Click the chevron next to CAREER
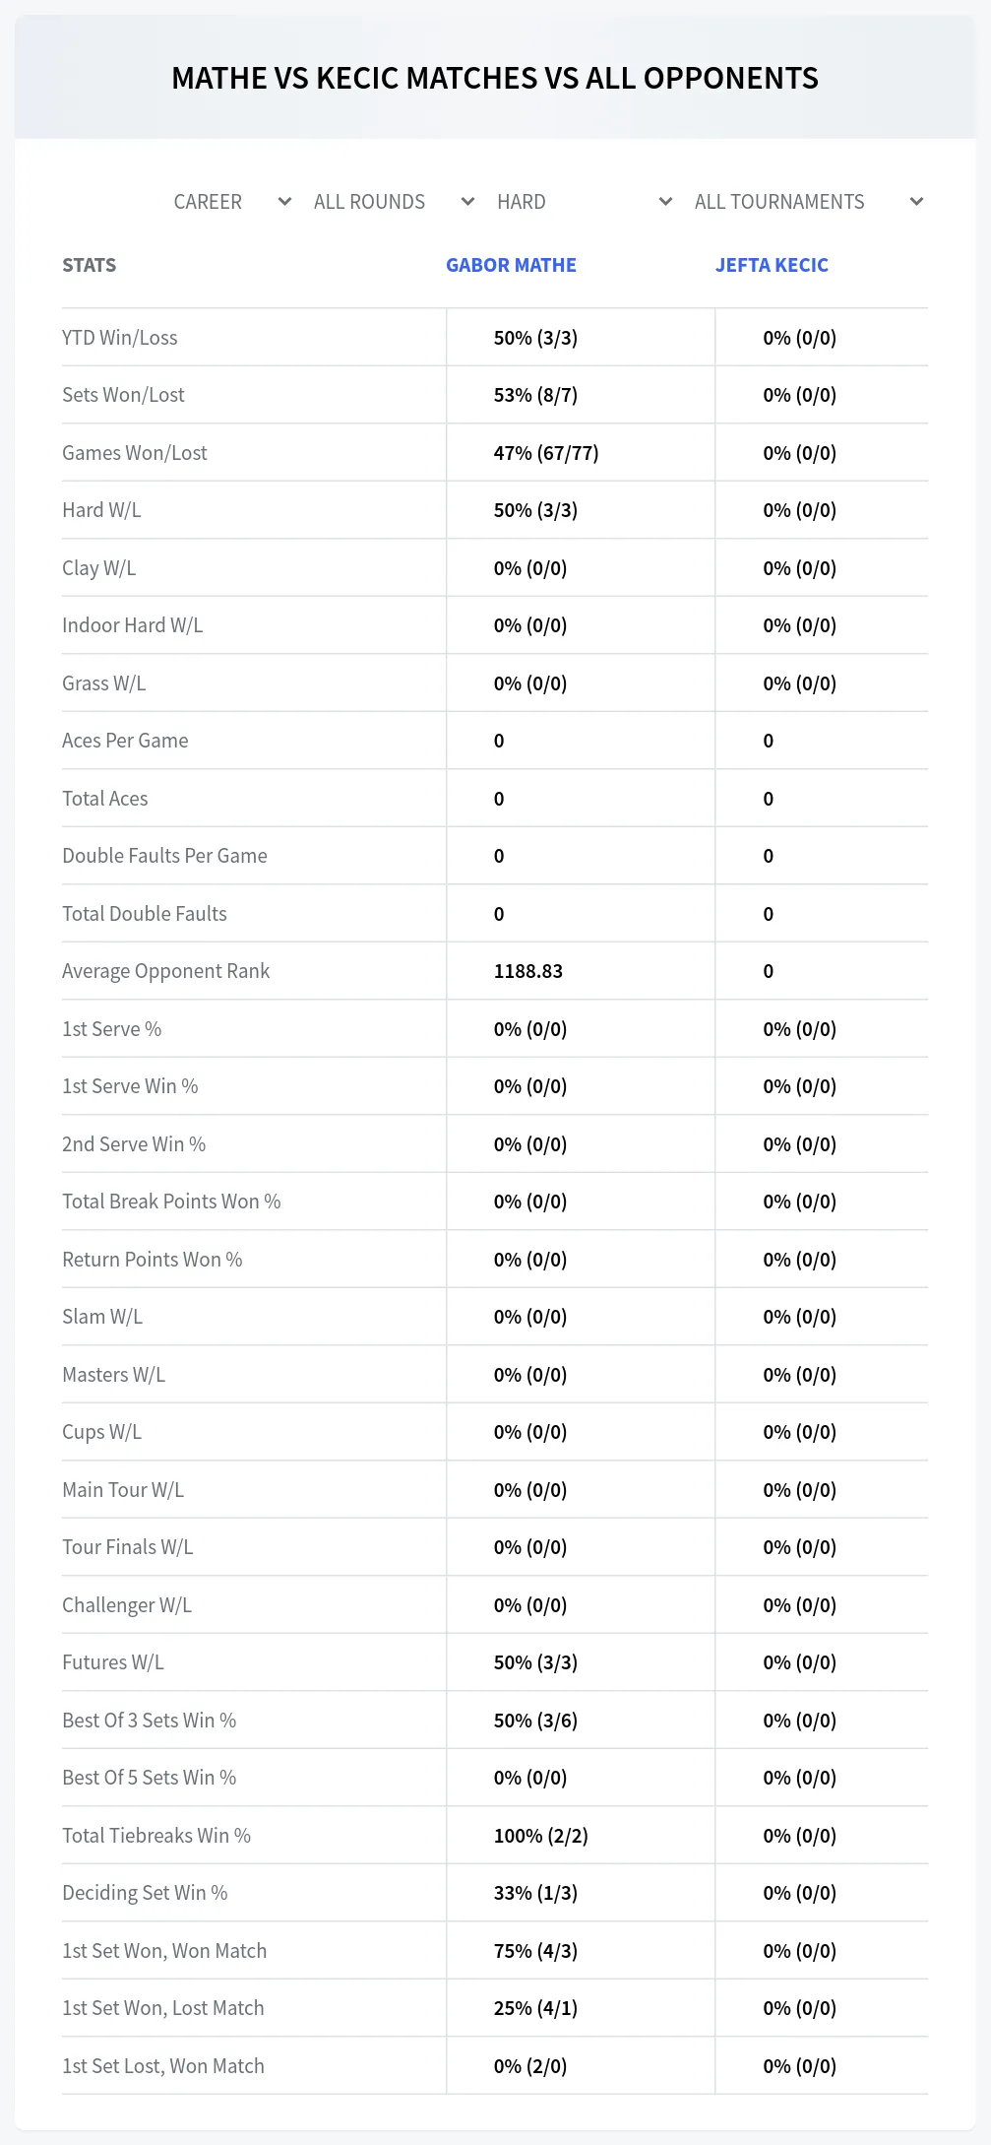 [x=284, y=202]
